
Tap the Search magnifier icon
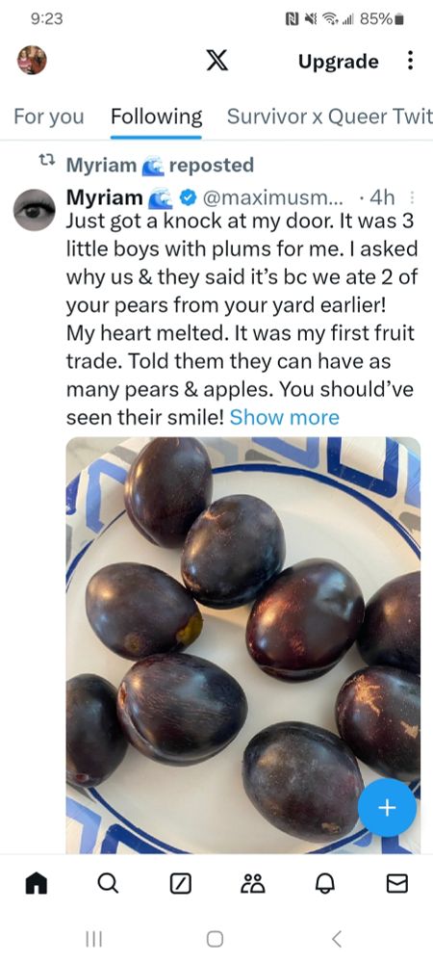pyautogui.click(x=108, y=884)
